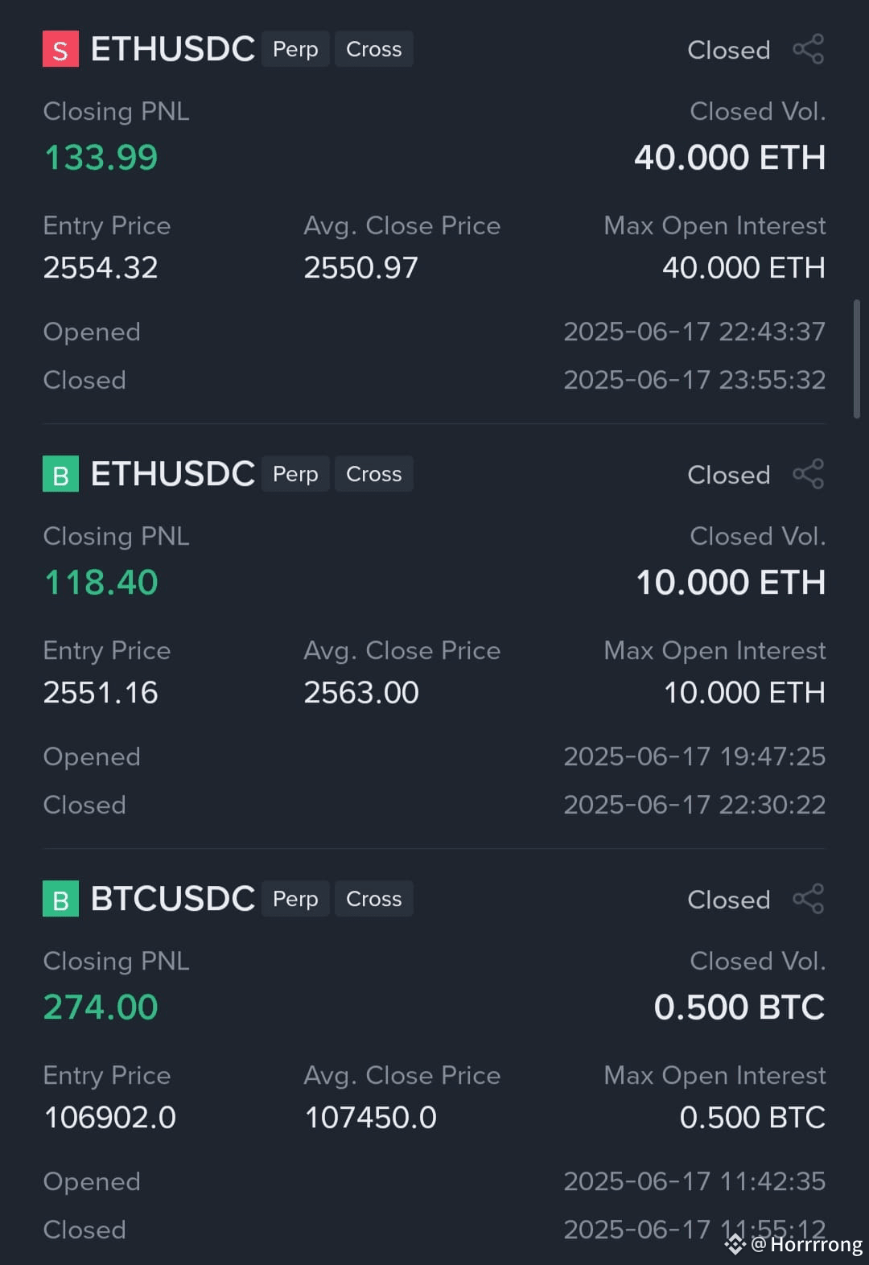Select Perp tag on ETHUSDC long trade
Viewport: 869px width, 1265px height.
pyautogui.click(x=295, y=474)
